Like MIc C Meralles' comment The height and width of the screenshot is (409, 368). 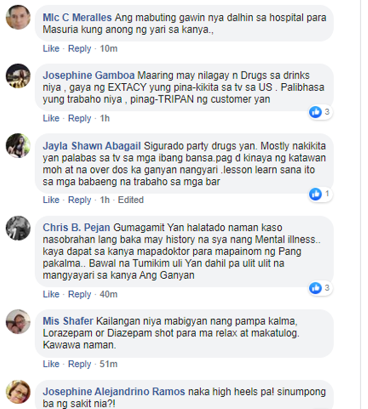[x=51, y=48]
